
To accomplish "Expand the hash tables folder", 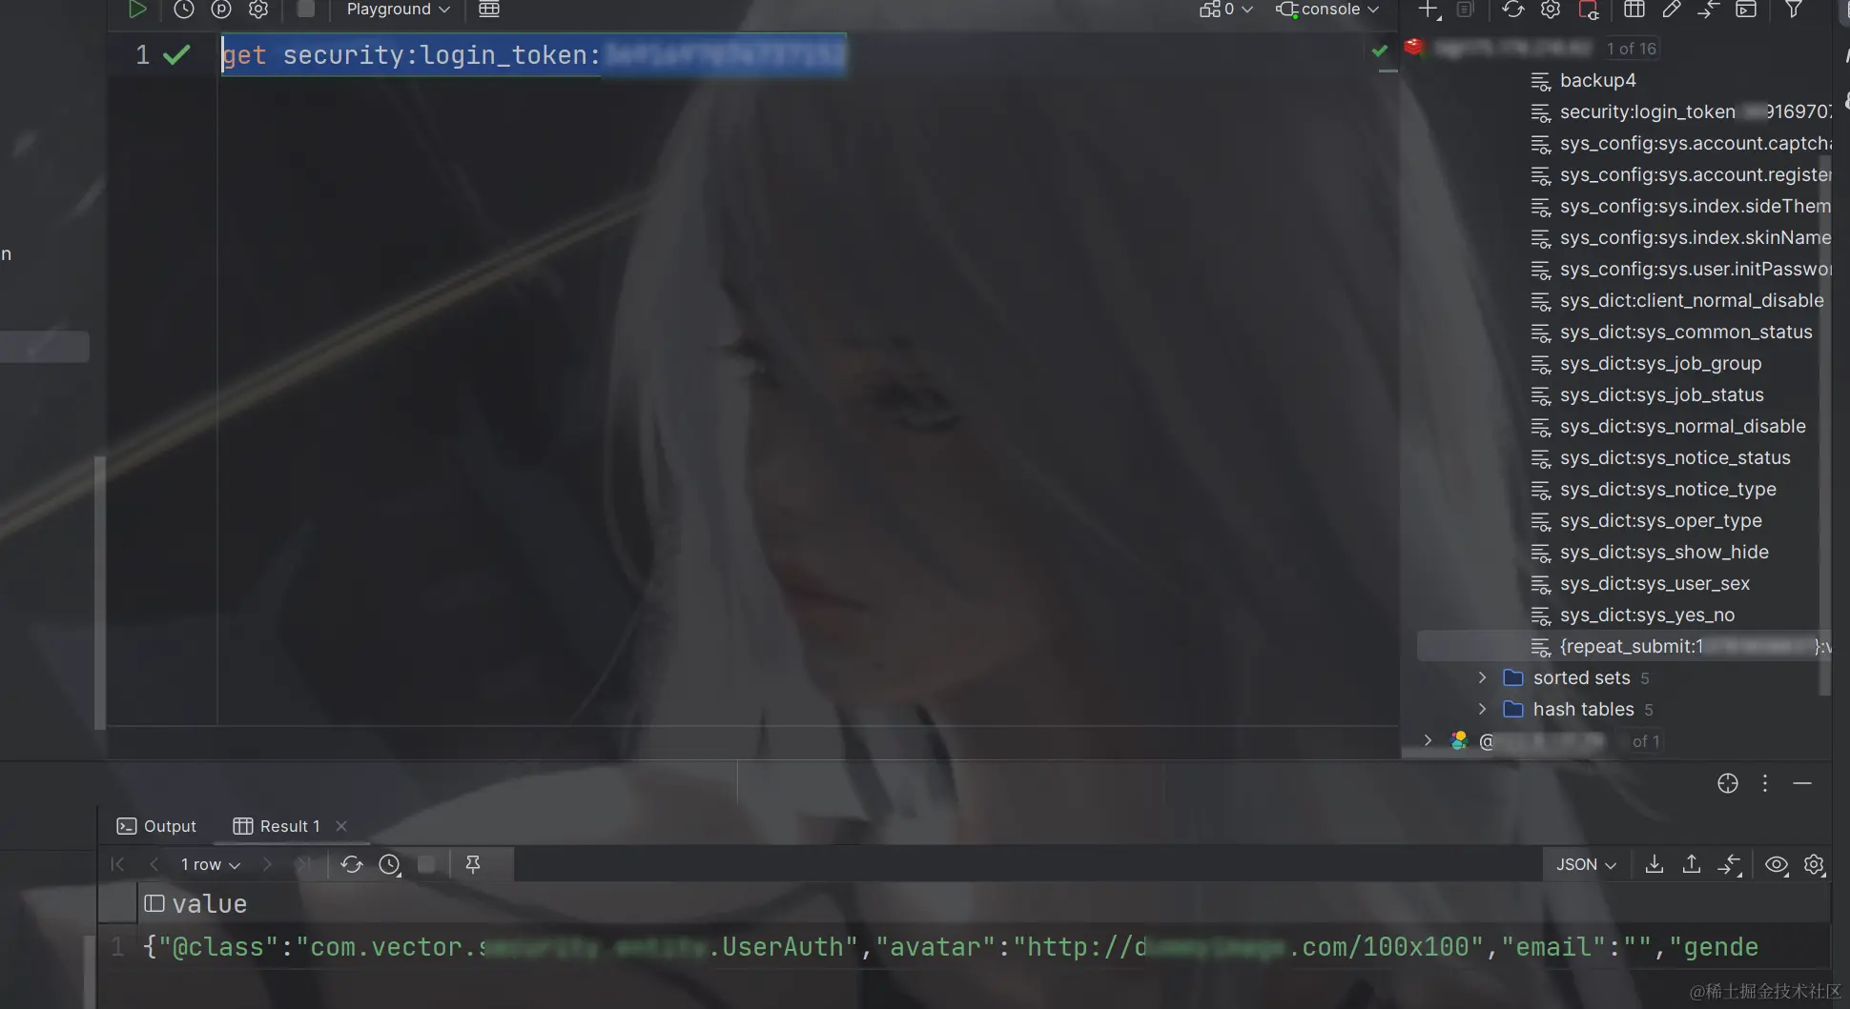I will tap(1482, 709).
